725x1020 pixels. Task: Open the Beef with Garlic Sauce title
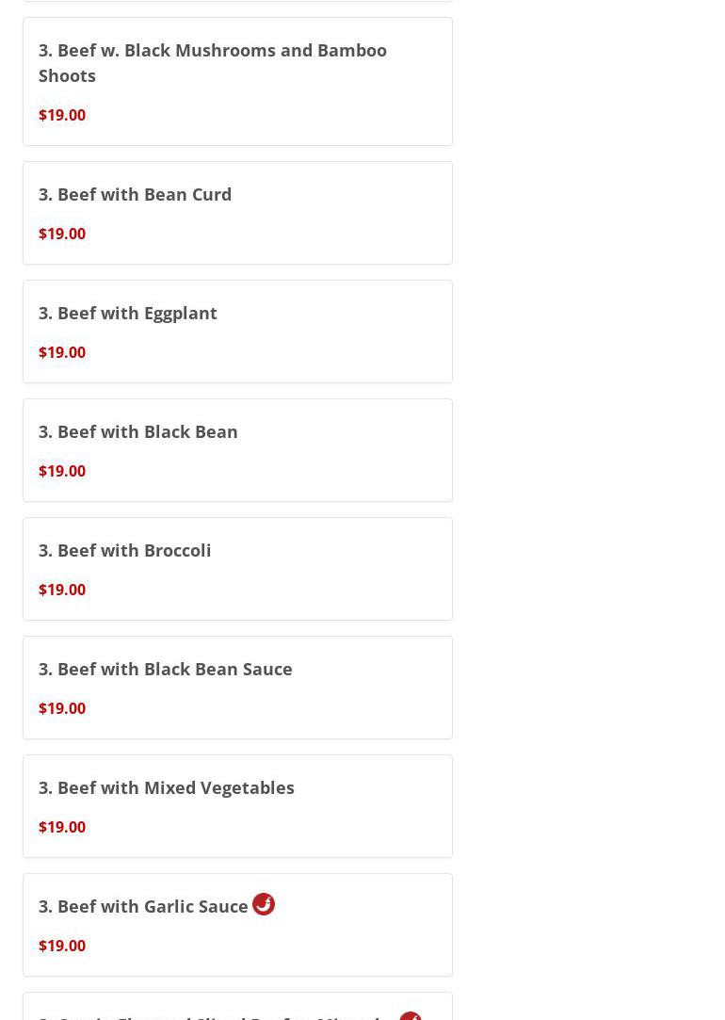pyautogui.click(x=143, y=907)
